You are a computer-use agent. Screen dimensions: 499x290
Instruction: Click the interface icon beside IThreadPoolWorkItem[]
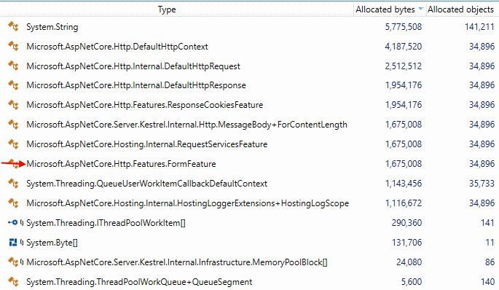[x=12, y=223]
